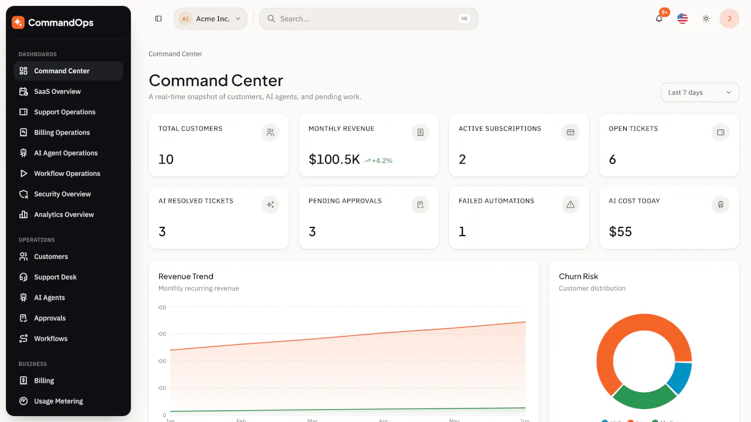Click the Command Center sidebar icon
The height and width of the screenshot is (422, 751).
[x=23, y=71]
